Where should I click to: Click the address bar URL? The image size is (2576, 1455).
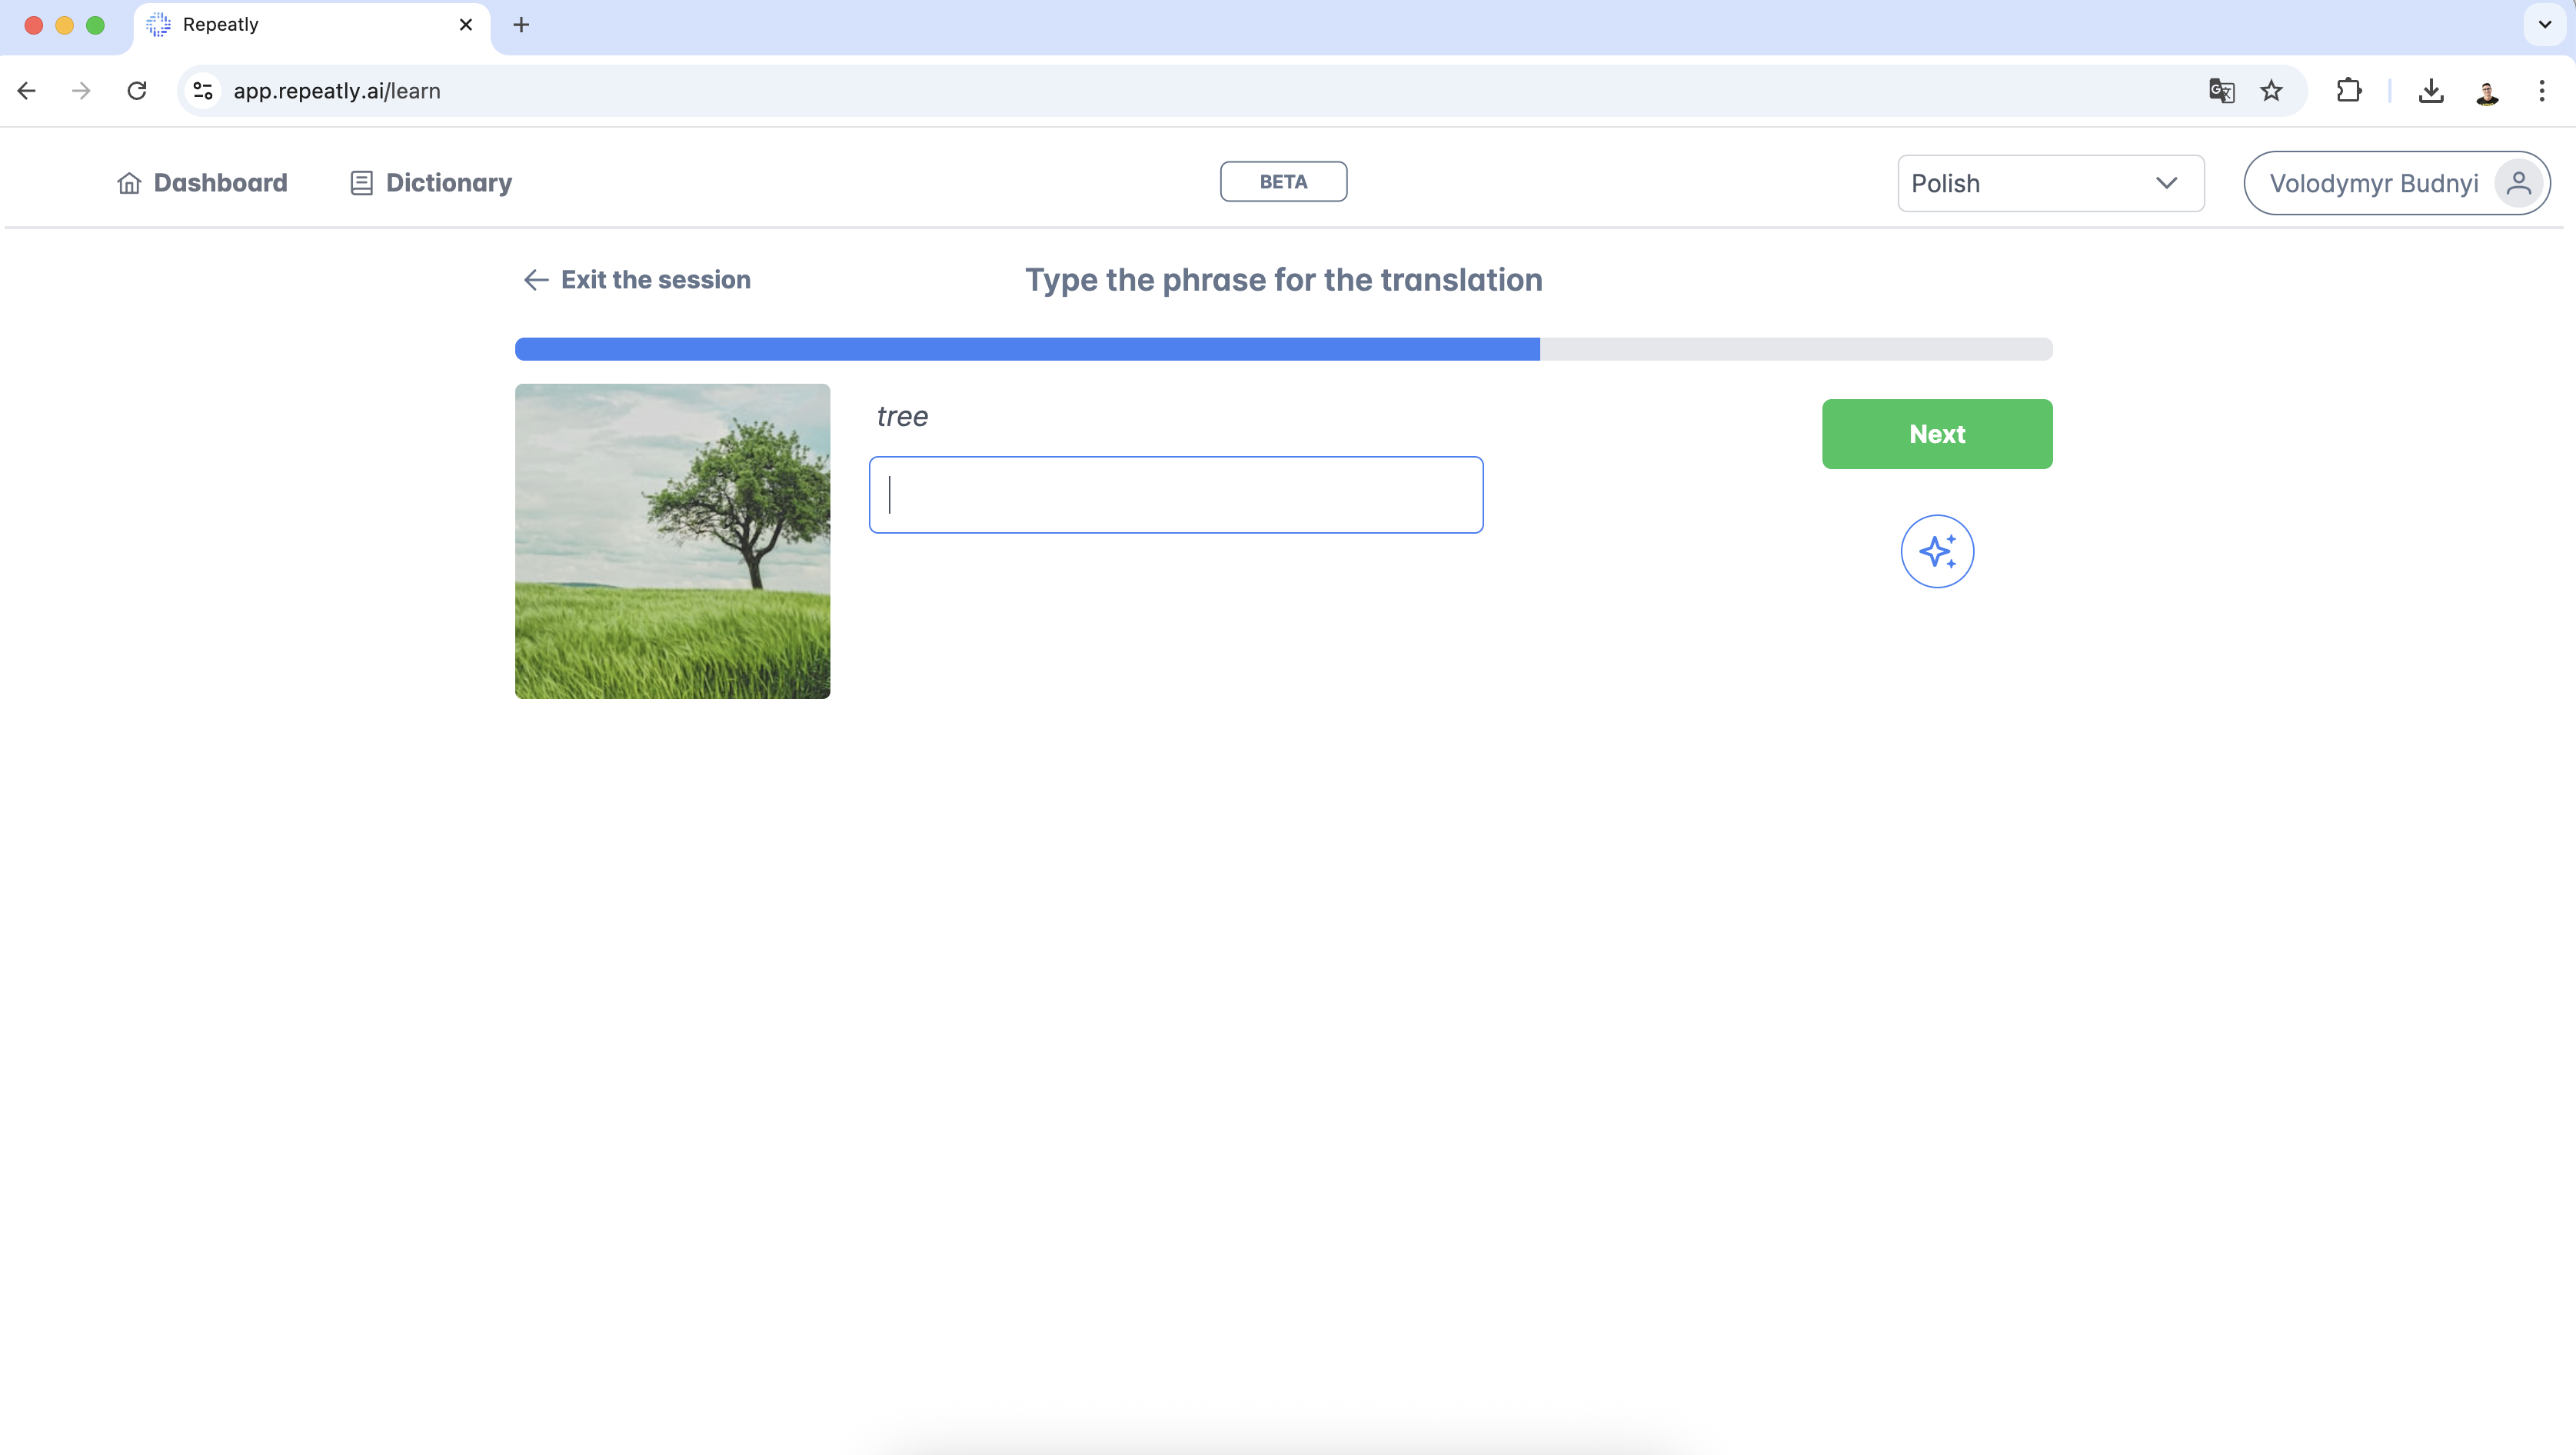tap(337, 91)
